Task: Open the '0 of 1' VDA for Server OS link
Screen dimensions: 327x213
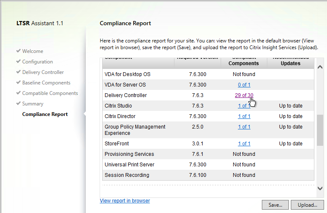Action: point(244,85)
